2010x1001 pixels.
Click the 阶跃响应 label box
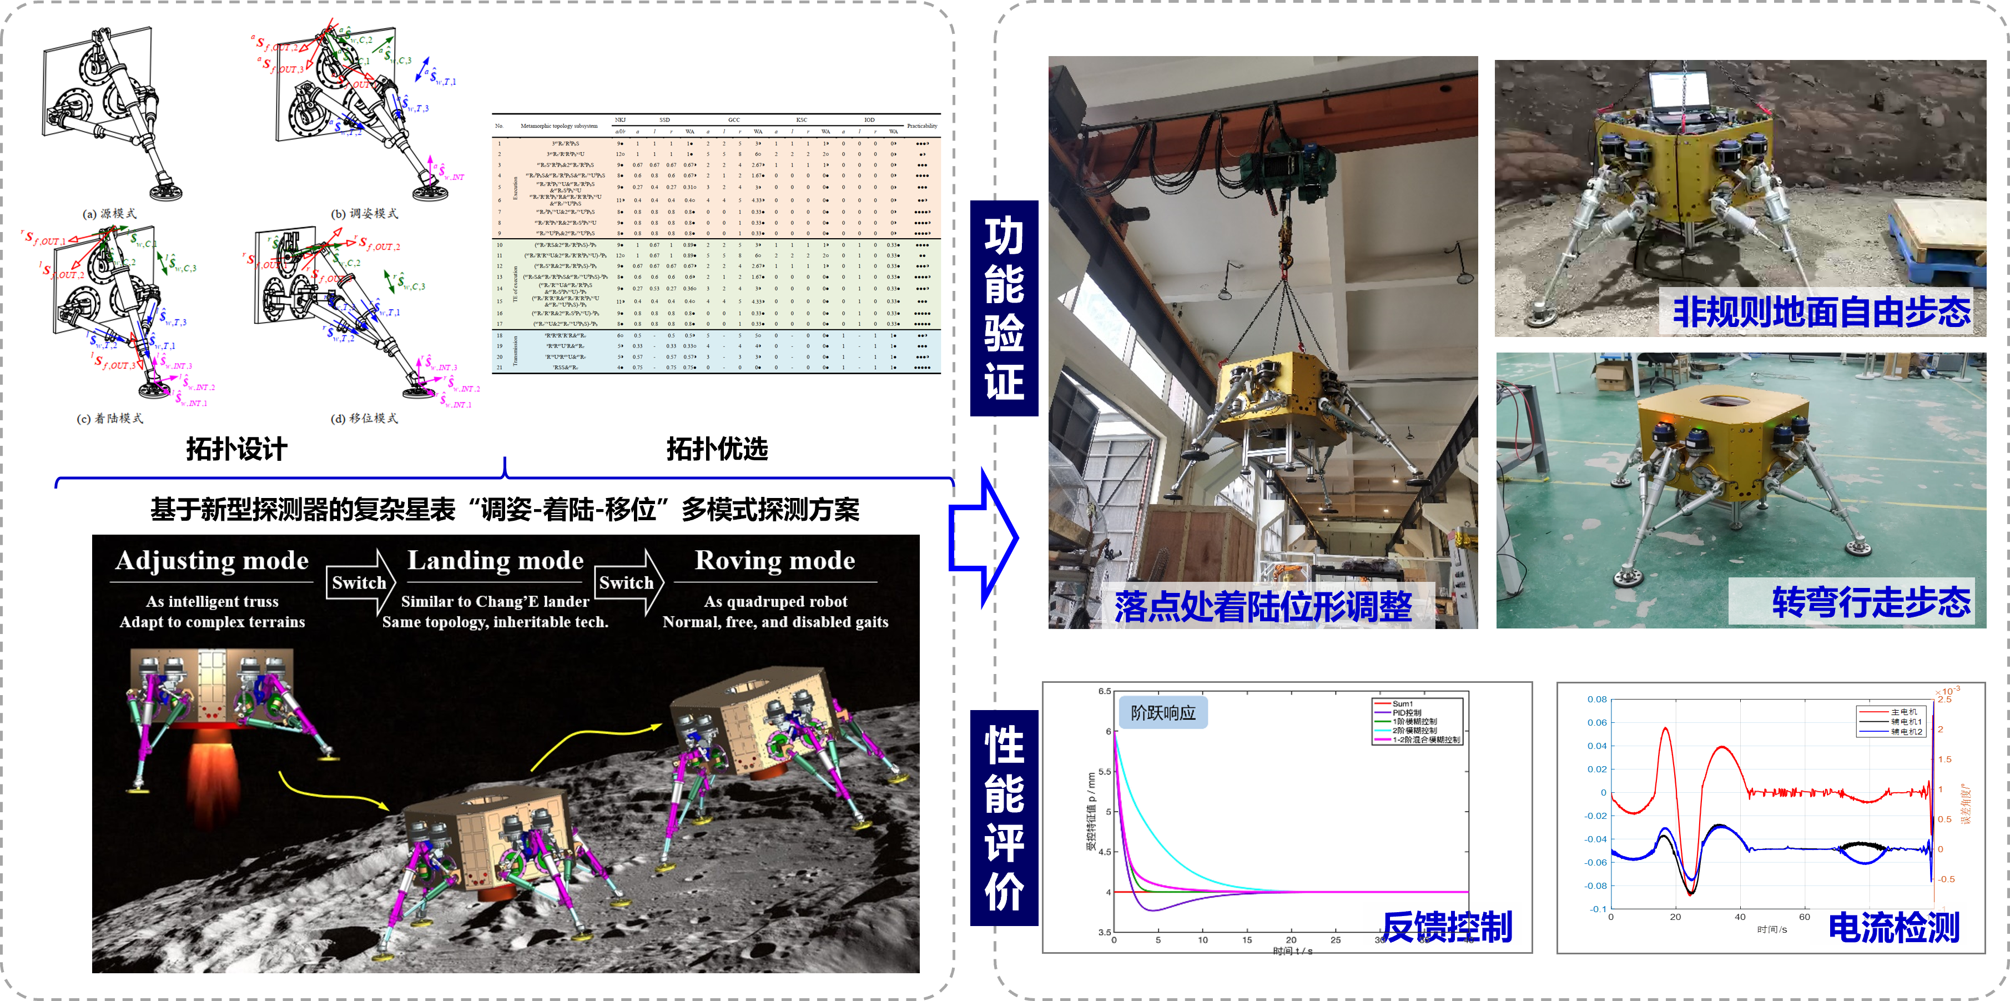(1162, 713)
